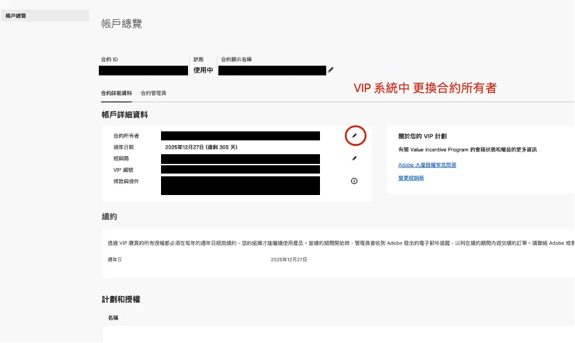Click the 續約 section heading
Viewport: 575px width, 343px height.
click(x=109, y=216)
